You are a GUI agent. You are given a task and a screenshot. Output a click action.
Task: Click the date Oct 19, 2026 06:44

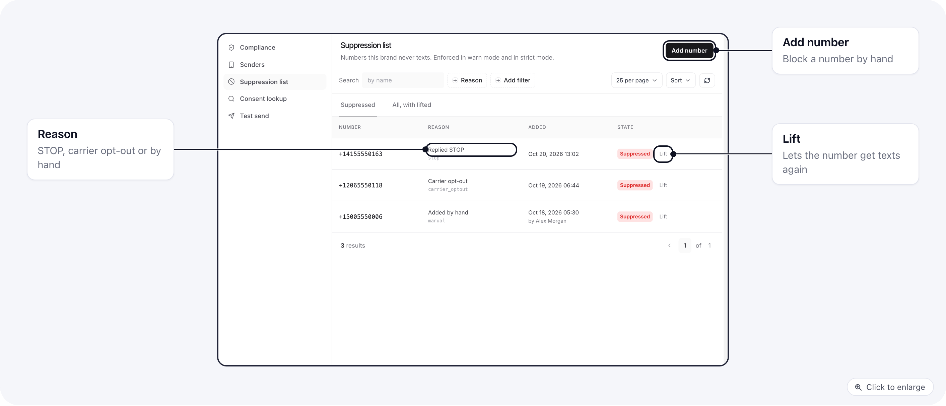[x=553, y=185]
